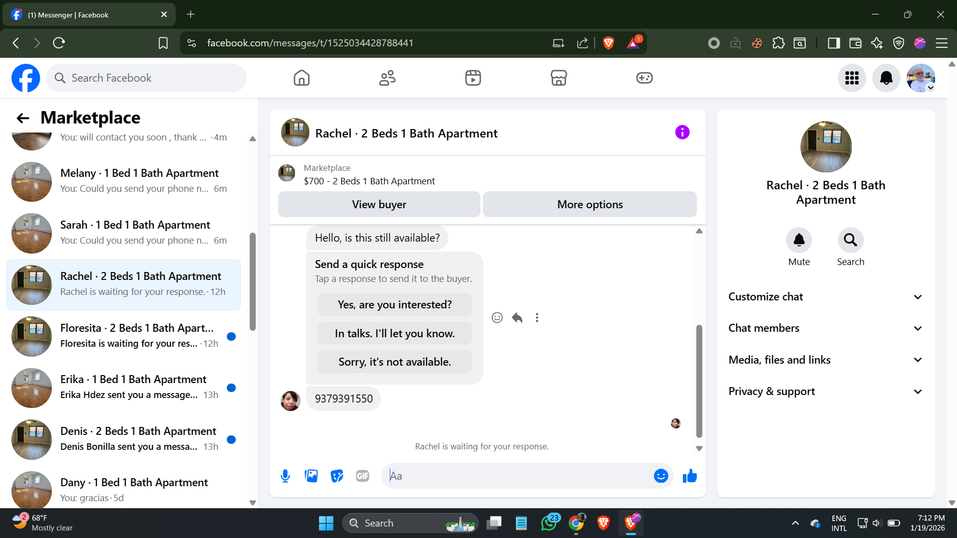Click the voice clip microphone icon
The width and height of the screenshot is (957, 538).
[285, 476]
